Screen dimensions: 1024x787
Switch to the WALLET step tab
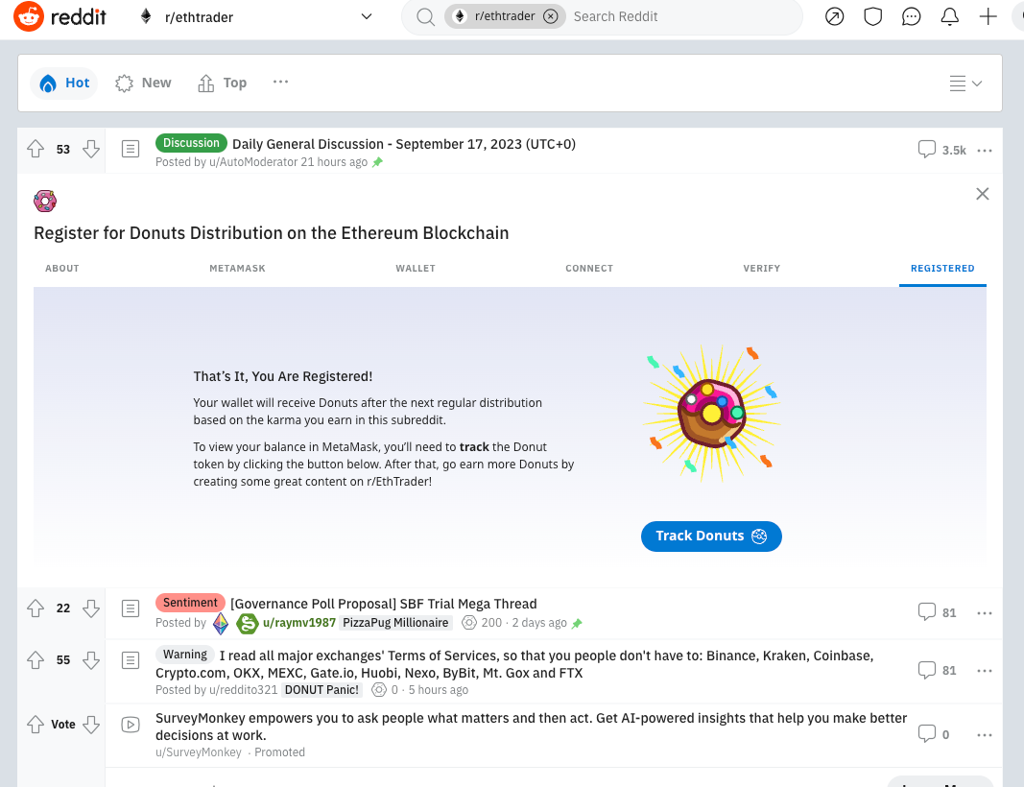416,269
